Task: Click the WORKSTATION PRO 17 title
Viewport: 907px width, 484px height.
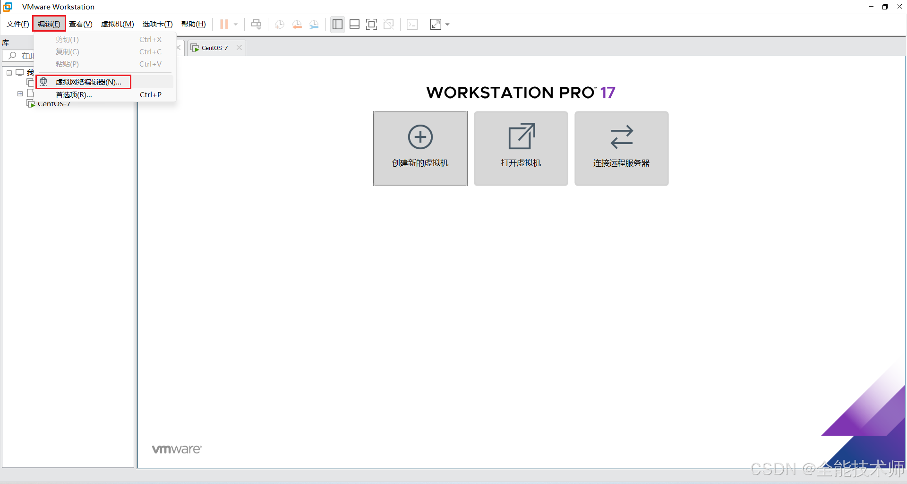Action: click(521, 93)
